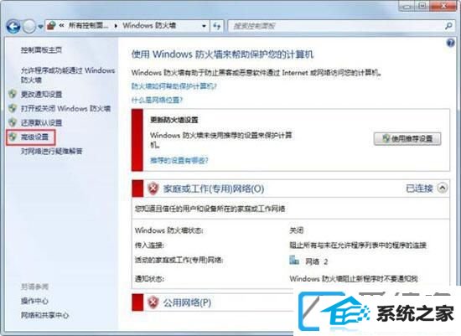This screenshot has height=336, width=461.
Task: Open the recent pages dropdown arrow
Action: pos(40,27)
